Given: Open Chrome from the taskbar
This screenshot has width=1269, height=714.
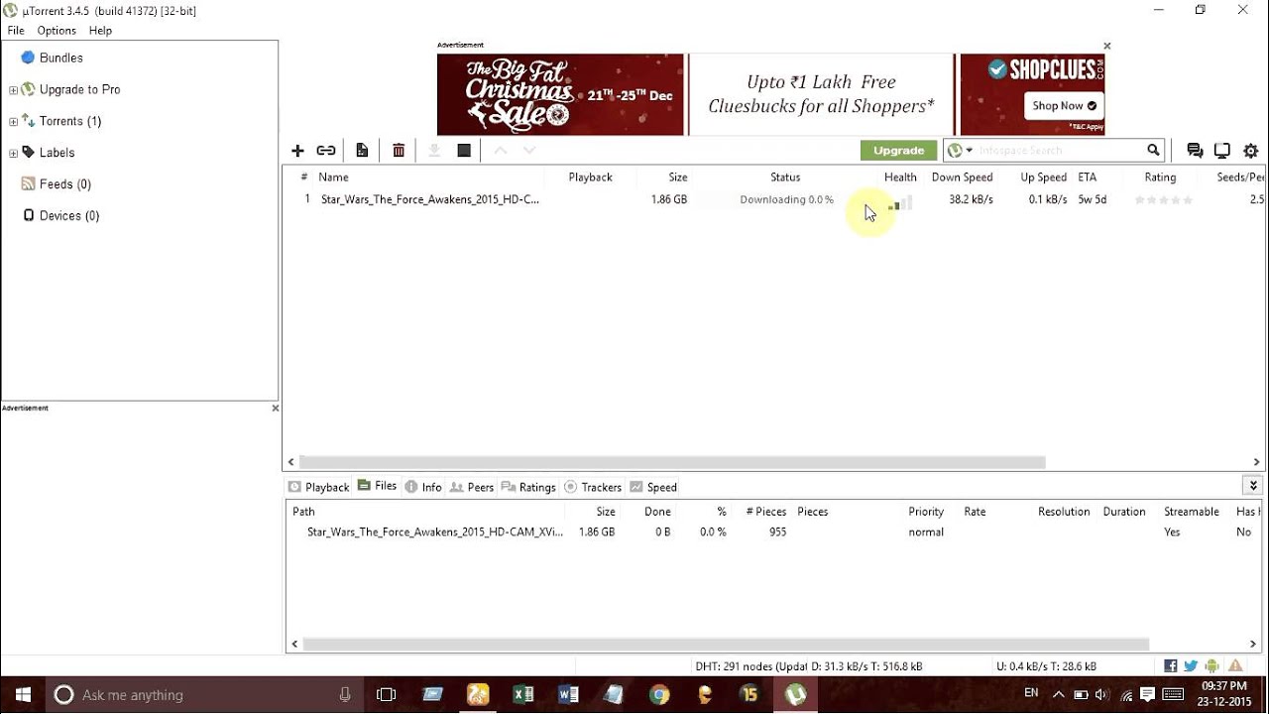Looking at the screenshot, I should [x=659, y=695].
